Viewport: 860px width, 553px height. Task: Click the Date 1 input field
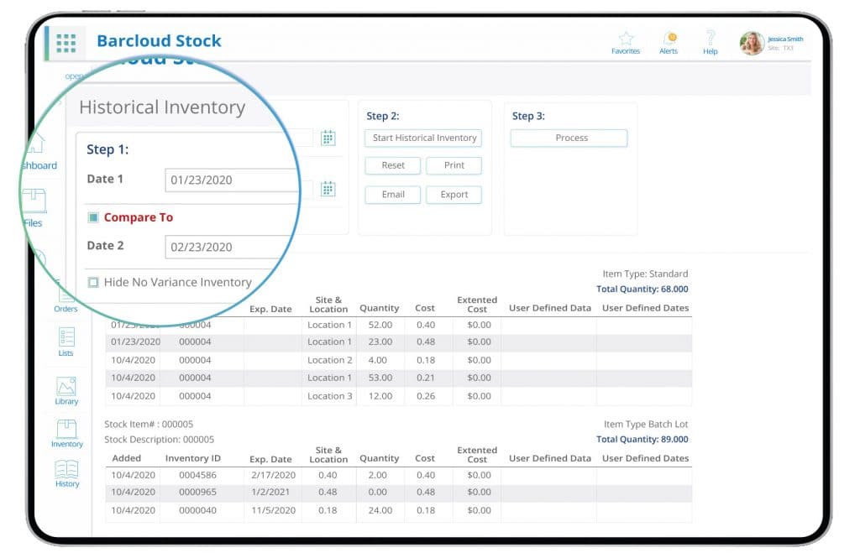coord(232,180)
